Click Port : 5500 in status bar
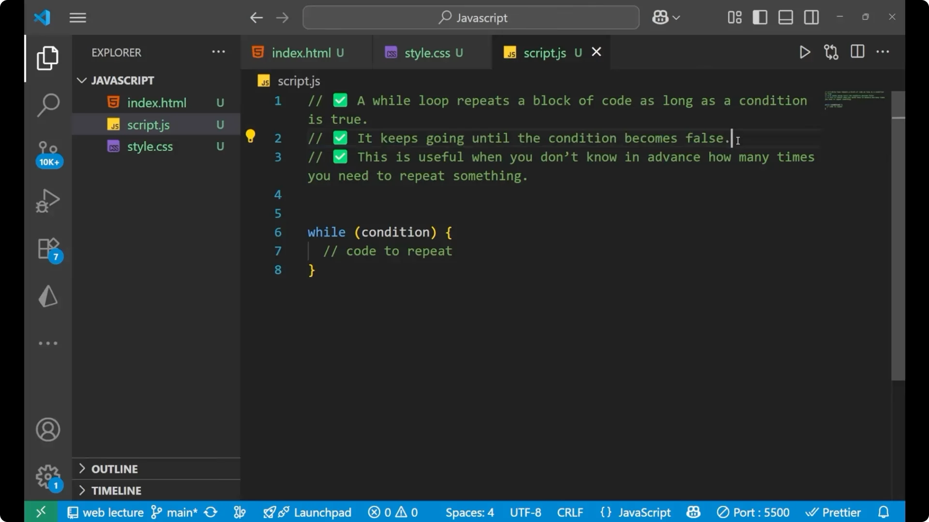This screenshot has height=522, width=929. (753, 512)
